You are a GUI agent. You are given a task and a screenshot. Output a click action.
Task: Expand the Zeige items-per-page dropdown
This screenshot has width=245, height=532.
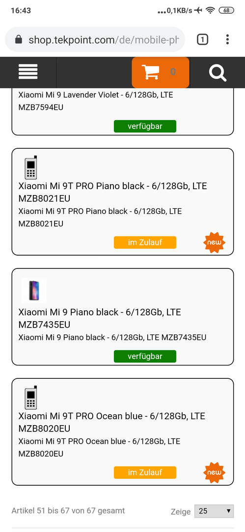pyautogui.click(x=214, y=511)
